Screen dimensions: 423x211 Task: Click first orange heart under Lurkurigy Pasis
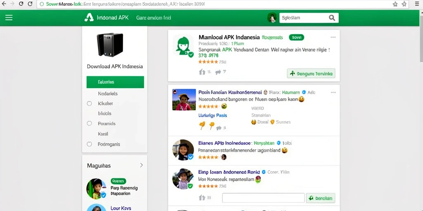[202, 125]
